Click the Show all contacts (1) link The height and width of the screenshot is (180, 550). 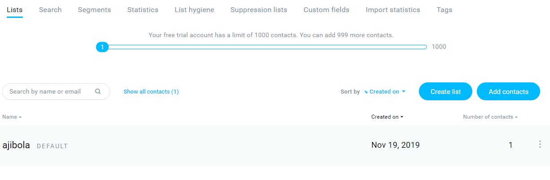[151, 91]
